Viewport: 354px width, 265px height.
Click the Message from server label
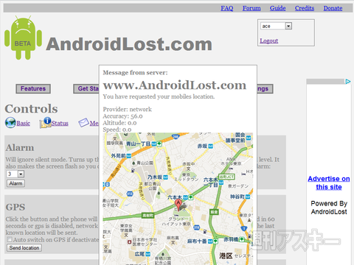coord(135,73)
